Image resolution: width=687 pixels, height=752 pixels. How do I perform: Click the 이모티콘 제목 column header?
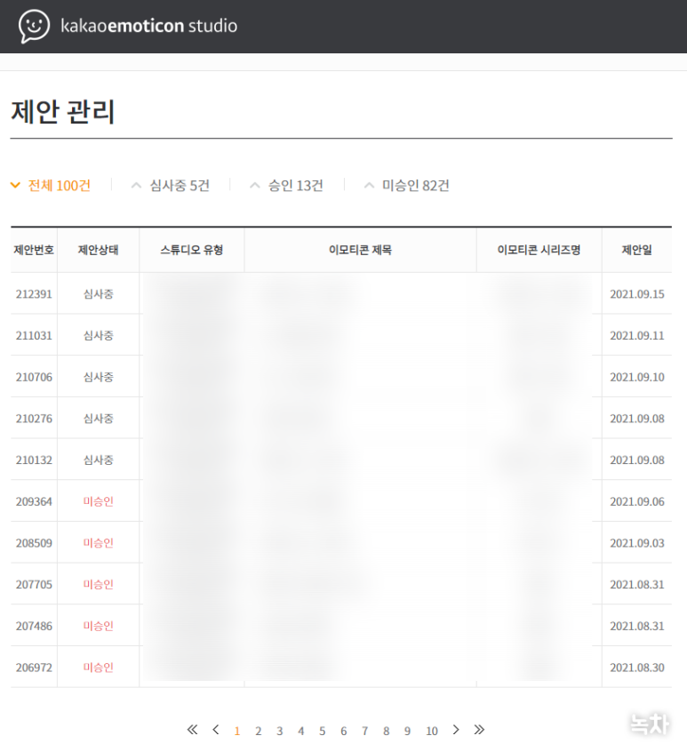(x=360, y=250)
